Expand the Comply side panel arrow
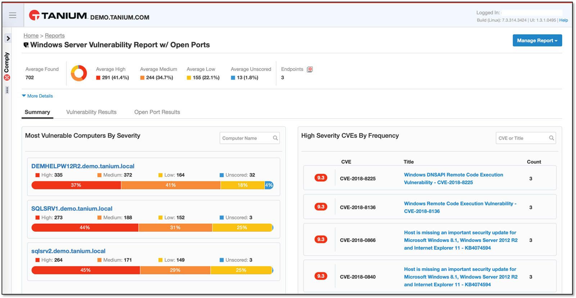Viewport: 576px width, 298px height. 8,38
